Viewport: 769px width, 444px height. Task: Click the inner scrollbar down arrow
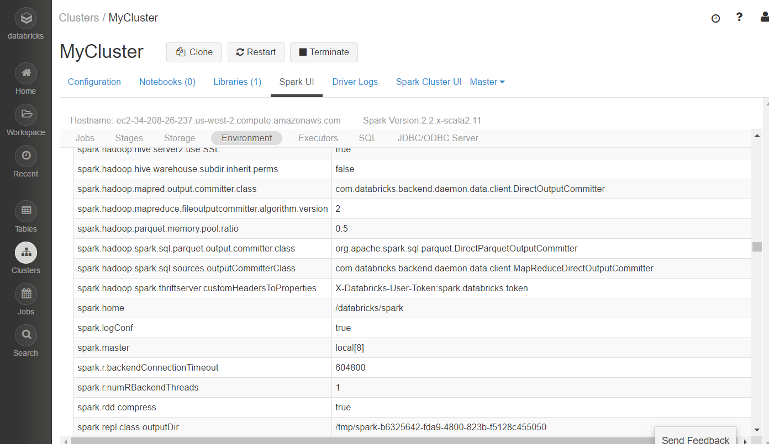(757, 430)
